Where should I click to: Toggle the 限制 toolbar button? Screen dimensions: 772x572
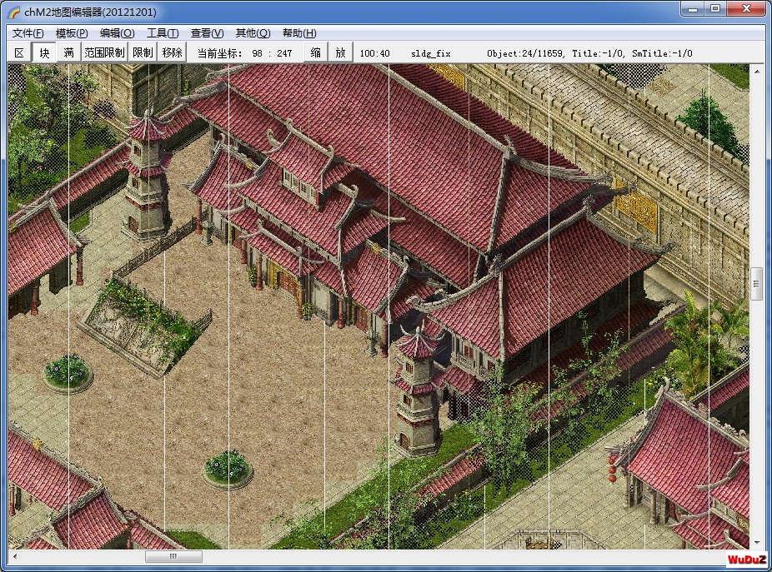point(143,52)
